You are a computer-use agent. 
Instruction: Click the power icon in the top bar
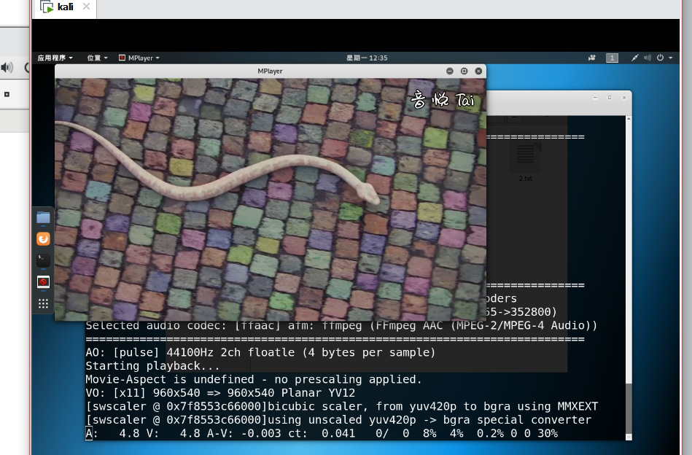pos(660,58)
